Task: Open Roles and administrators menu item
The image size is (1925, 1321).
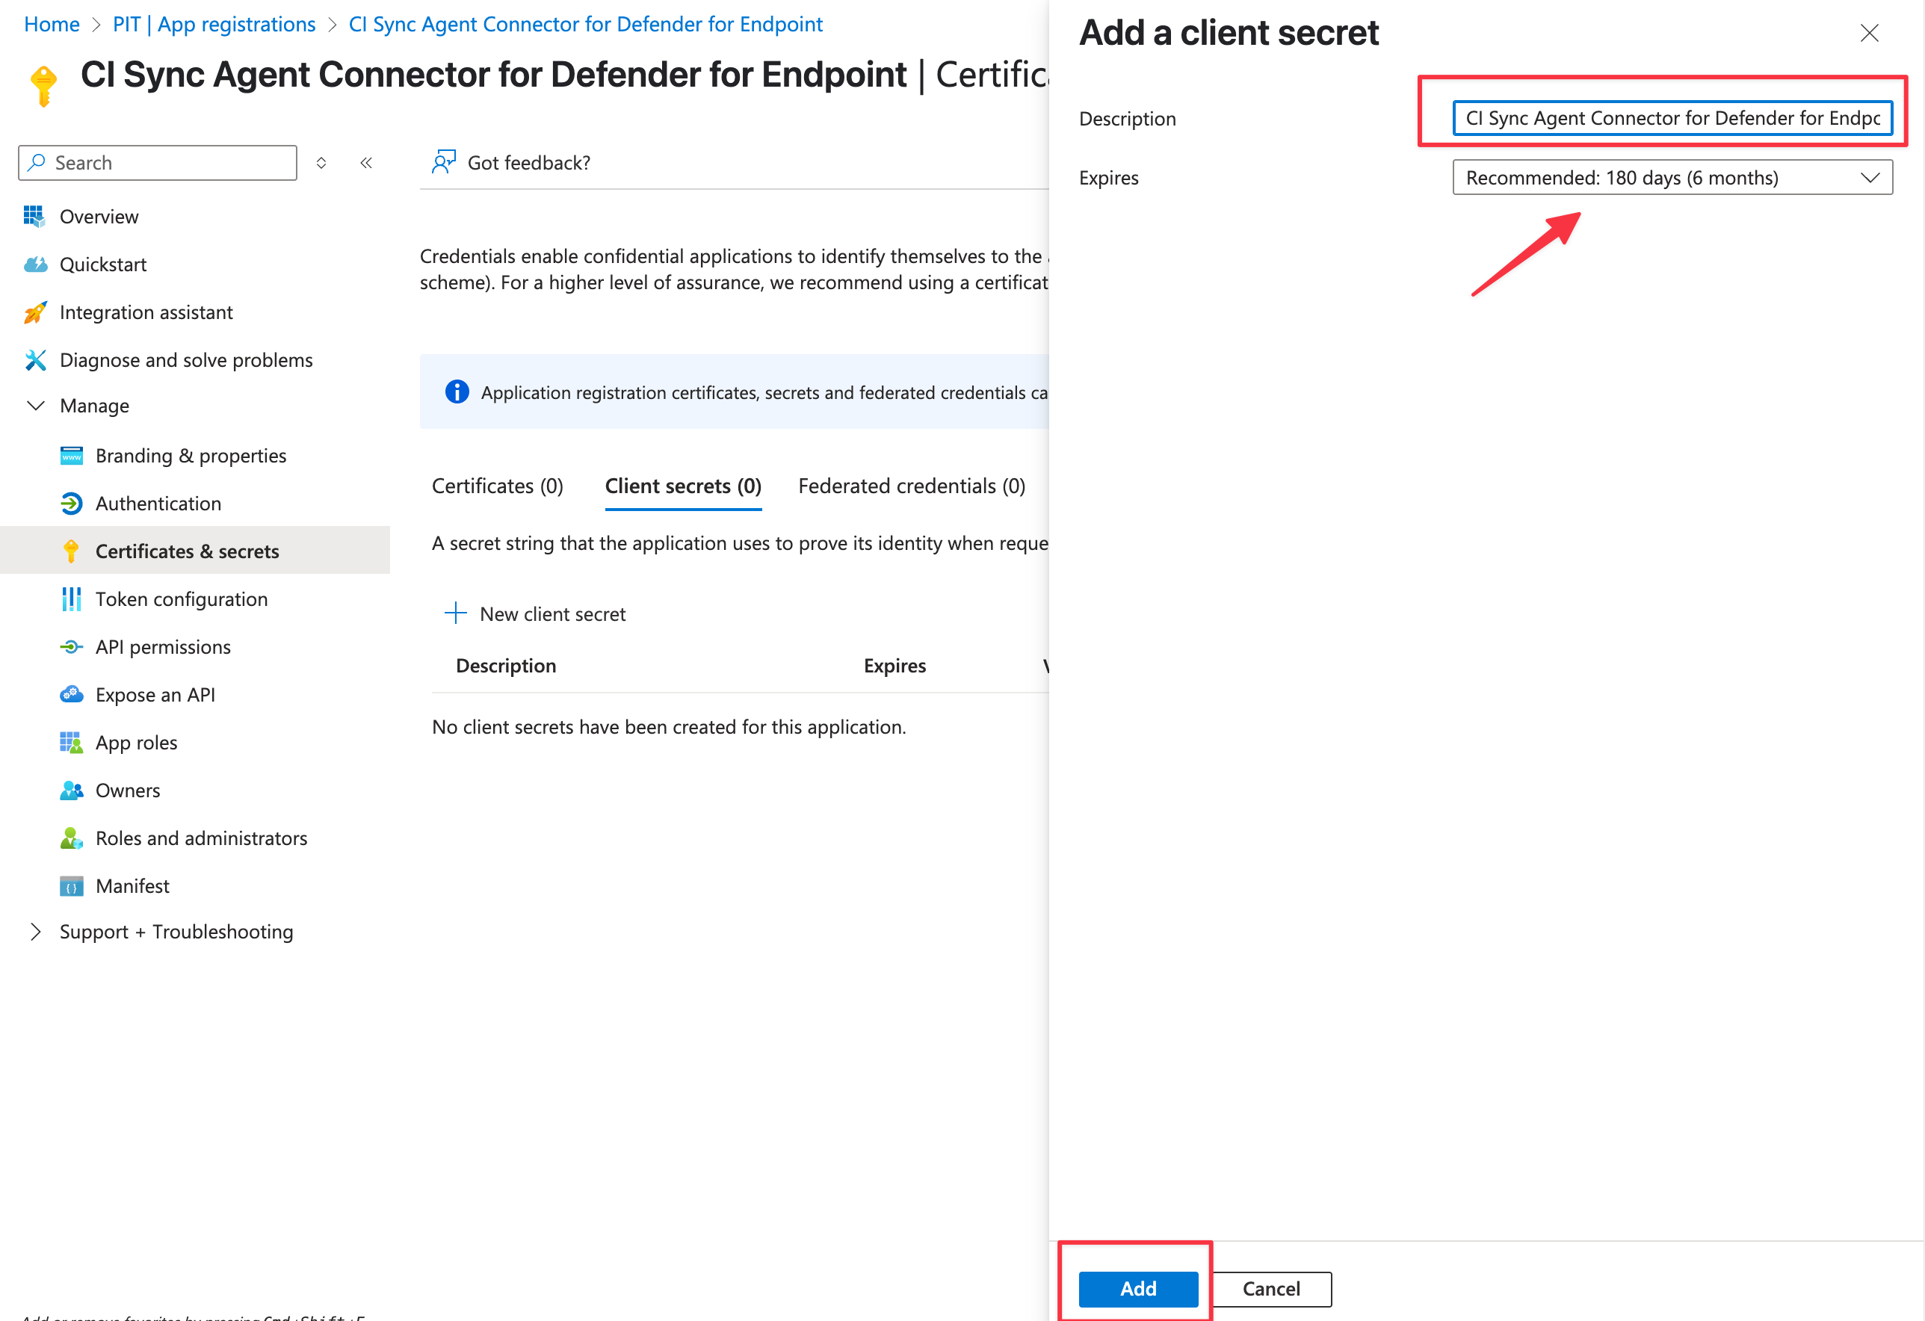Action: (x=201, y=838)
